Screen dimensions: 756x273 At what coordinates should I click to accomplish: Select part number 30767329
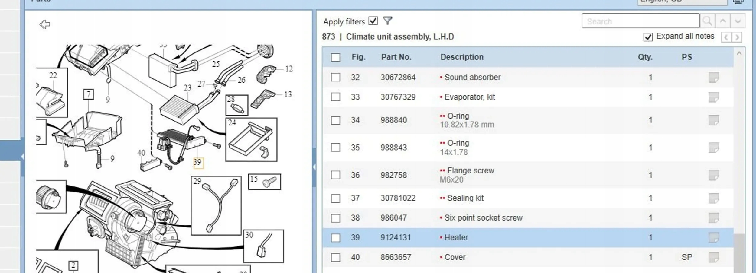(398, 97)
